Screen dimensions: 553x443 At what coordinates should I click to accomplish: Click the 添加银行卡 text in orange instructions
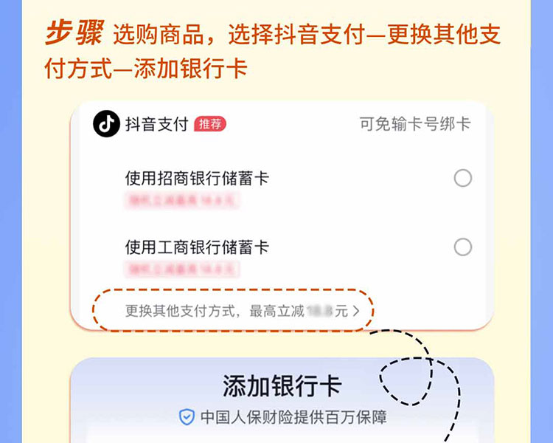191,69
